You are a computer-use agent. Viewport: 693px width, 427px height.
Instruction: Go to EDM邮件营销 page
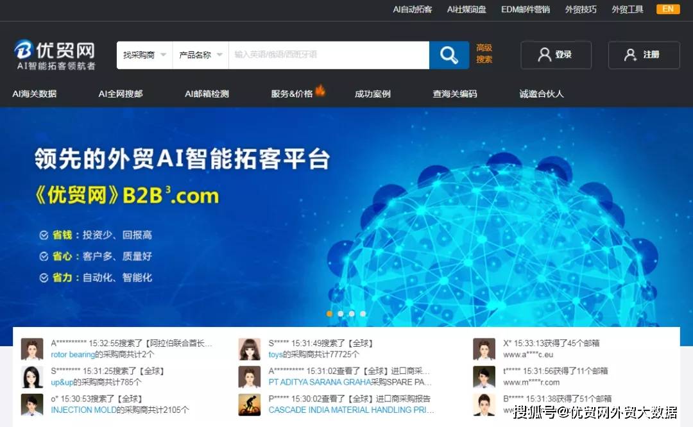click(x=525, y=9)
